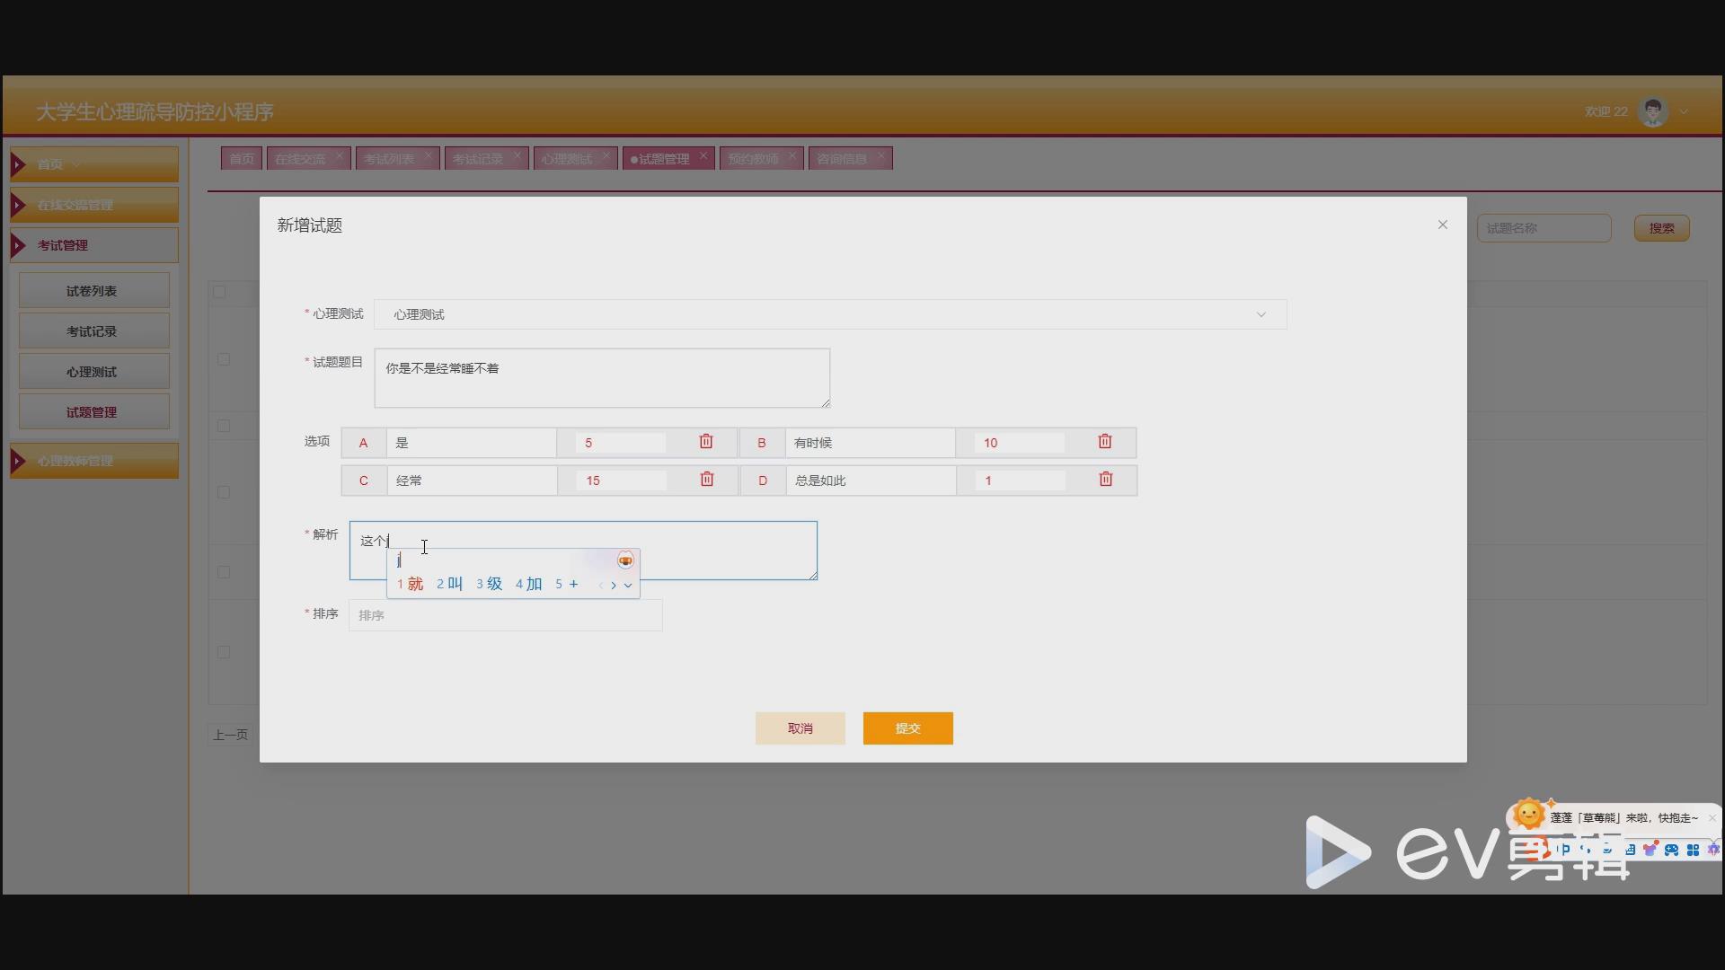Image resolution: width=1725 pixels, height=970 pixels.
Task: Choose IME candidate 4 加
Action: tap(529, 585)
